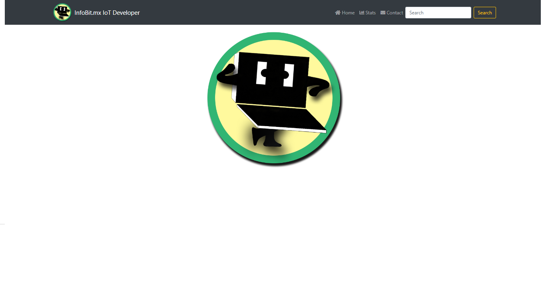Viewport: 546px width, 297px height.
Task: Click the yellow Search button
Action: [485, 13]
